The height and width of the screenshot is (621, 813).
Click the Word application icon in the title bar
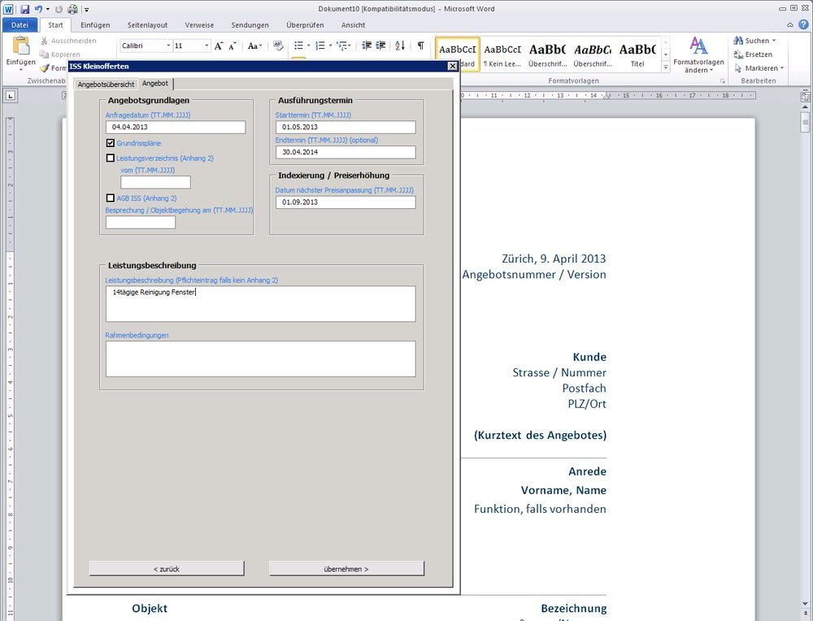point(8,9)
